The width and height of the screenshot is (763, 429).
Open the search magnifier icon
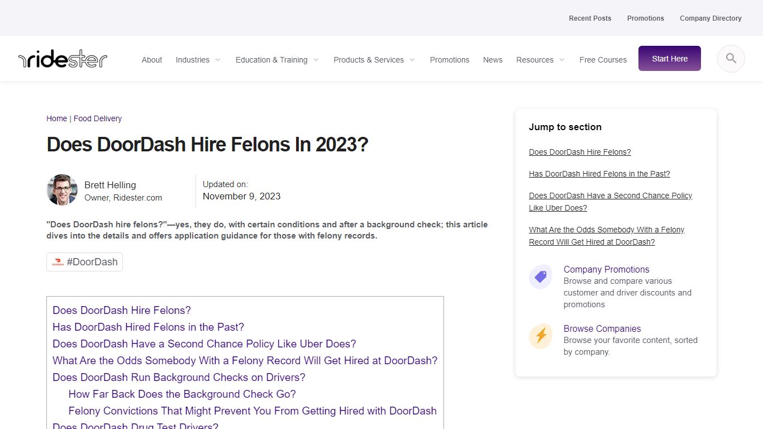(731, 59)
